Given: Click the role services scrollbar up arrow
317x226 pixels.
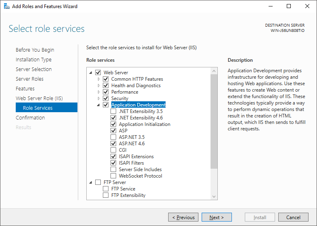Looking at the screenshot, I should pyautogui.click(x=214, y=71).
